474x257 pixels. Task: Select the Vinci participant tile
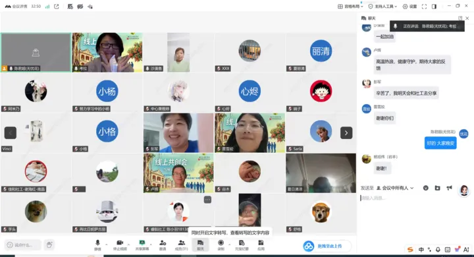[x=36, y=132]
